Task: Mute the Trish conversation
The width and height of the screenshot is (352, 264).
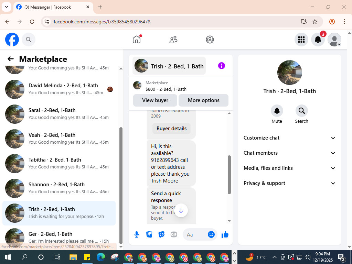Action: click(277, 111)
